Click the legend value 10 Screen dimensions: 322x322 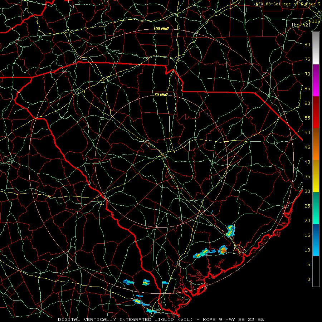pyautogui.click(x=307, y=250)
